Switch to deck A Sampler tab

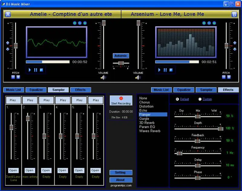[58, 90]
